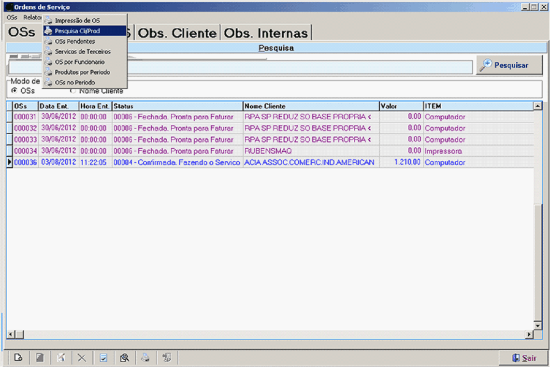Select 'Produtos por Periodo' menu item

pos(82,72)
